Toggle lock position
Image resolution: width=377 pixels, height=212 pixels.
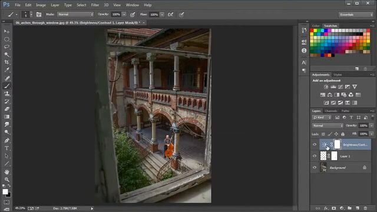click(336, 134)
